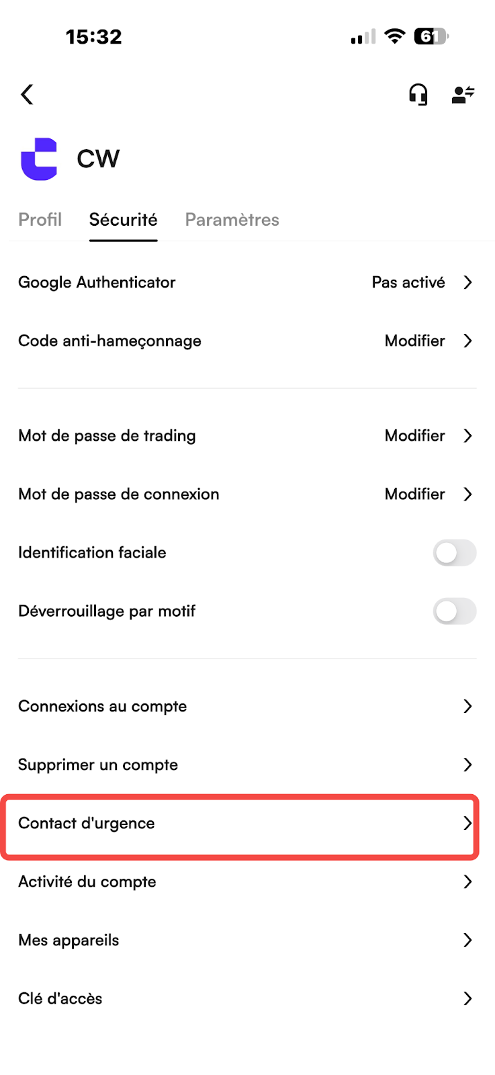The height and width of the screenshot is (1075, 495).
Task: Tap Modifier for Mot de passe de trading
Action: [x=415, y=436]
